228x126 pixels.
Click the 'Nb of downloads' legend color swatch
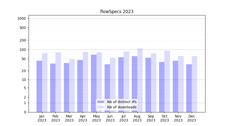click(101, 107)
